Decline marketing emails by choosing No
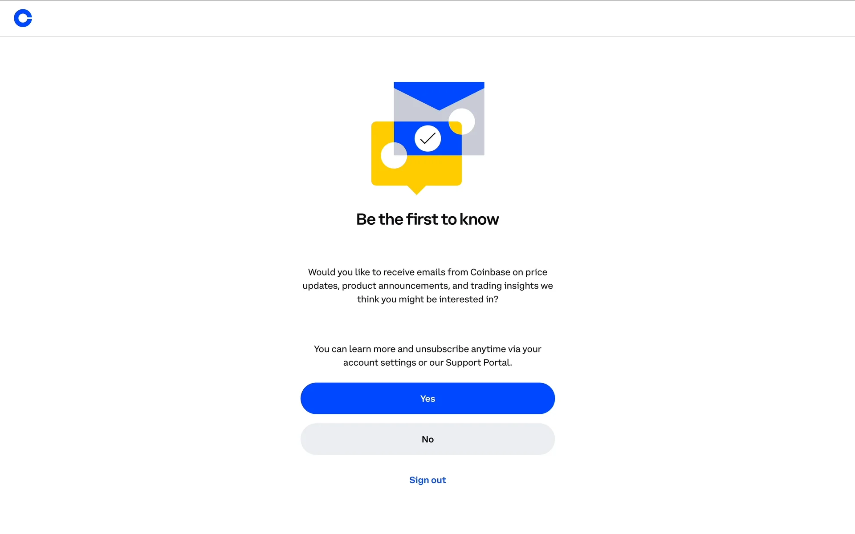855x534 pixels. [x=427, y=439]
